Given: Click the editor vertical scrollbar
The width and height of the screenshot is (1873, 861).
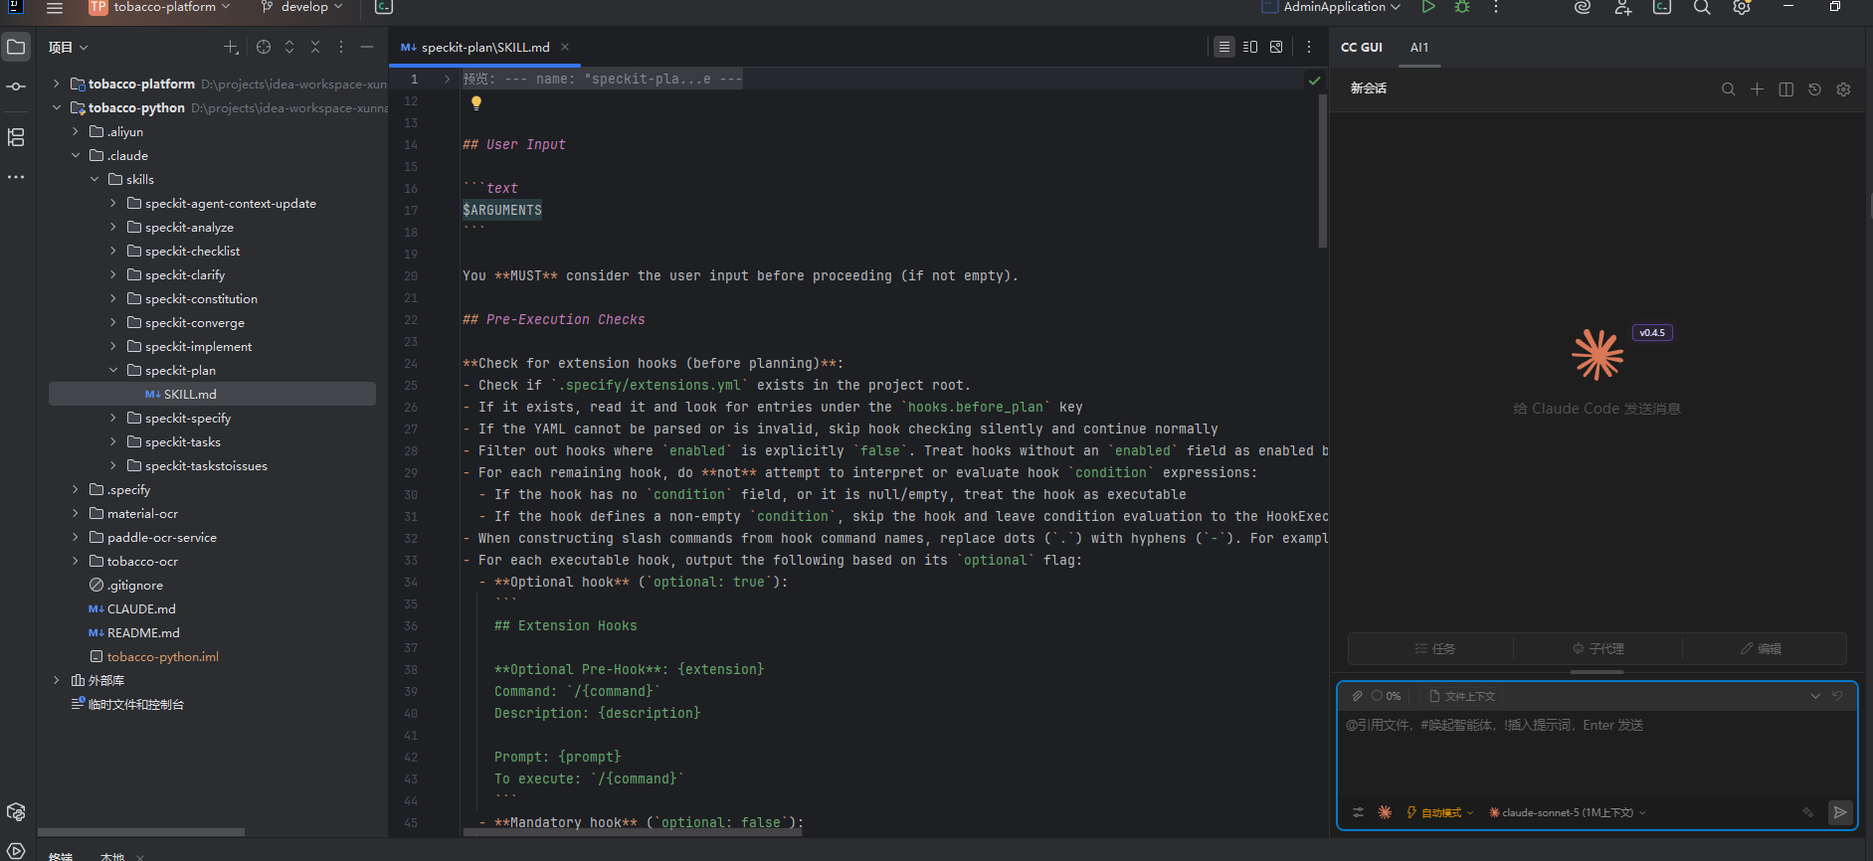Looking at the screenshot, I should pyautogui.click(x=1322, y=171).
